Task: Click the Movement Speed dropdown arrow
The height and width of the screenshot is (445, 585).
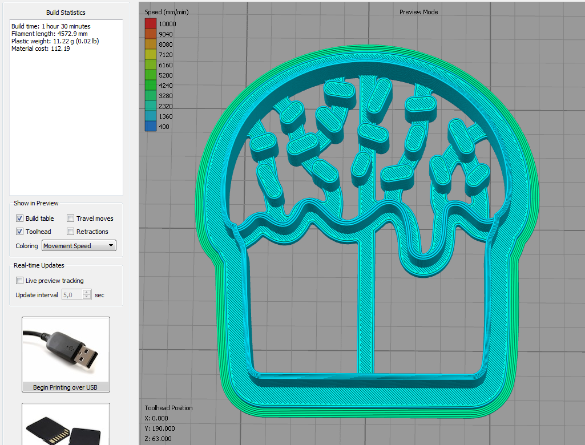Action: (x=111, y=246)
